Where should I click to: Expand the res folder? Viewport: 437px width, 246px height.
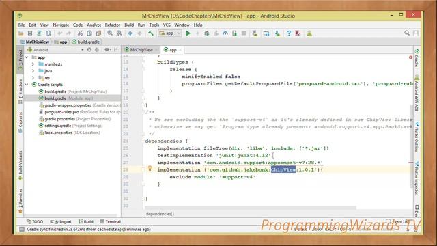pyautogui.click(x=33, y=78)
